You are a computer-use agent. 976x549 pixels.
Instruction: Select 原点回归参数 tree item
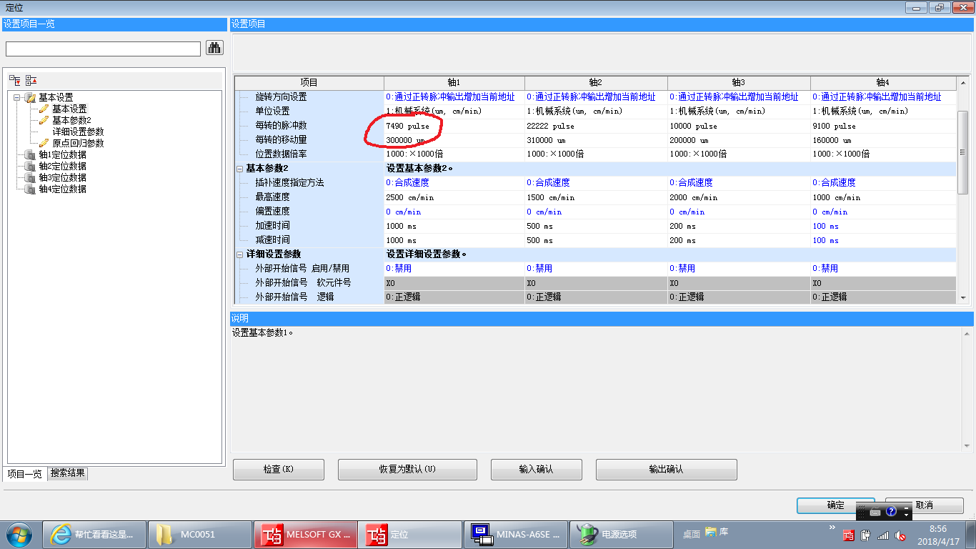[x=77, y=143]
